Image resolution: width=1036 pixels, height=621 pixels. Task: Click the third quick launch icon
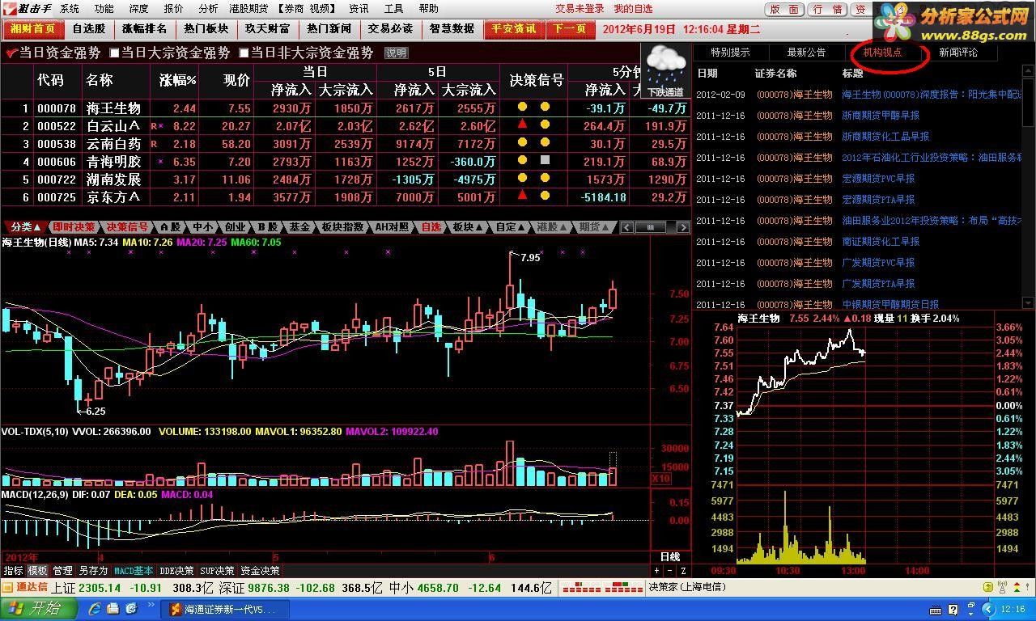130,608
